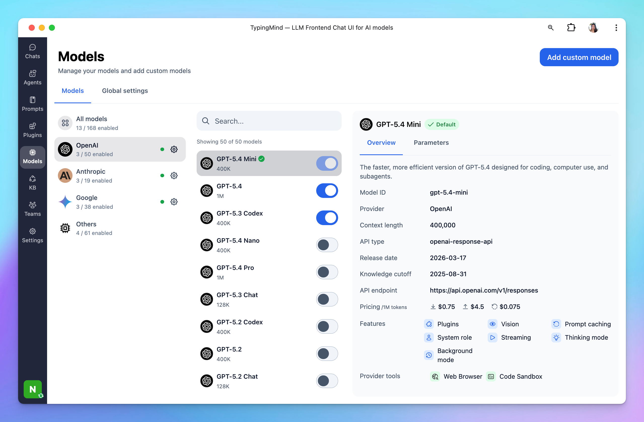This screenshot has height=422, width=644.
Task: Click the OpenAI provider gear icon
Action: point(174,149)
